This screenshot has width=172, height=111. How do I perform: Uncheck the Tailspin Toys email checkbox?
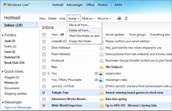coord(44,93)
